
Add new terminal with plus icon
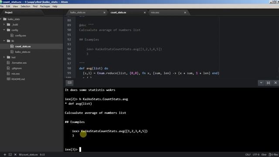coord(5,154)
